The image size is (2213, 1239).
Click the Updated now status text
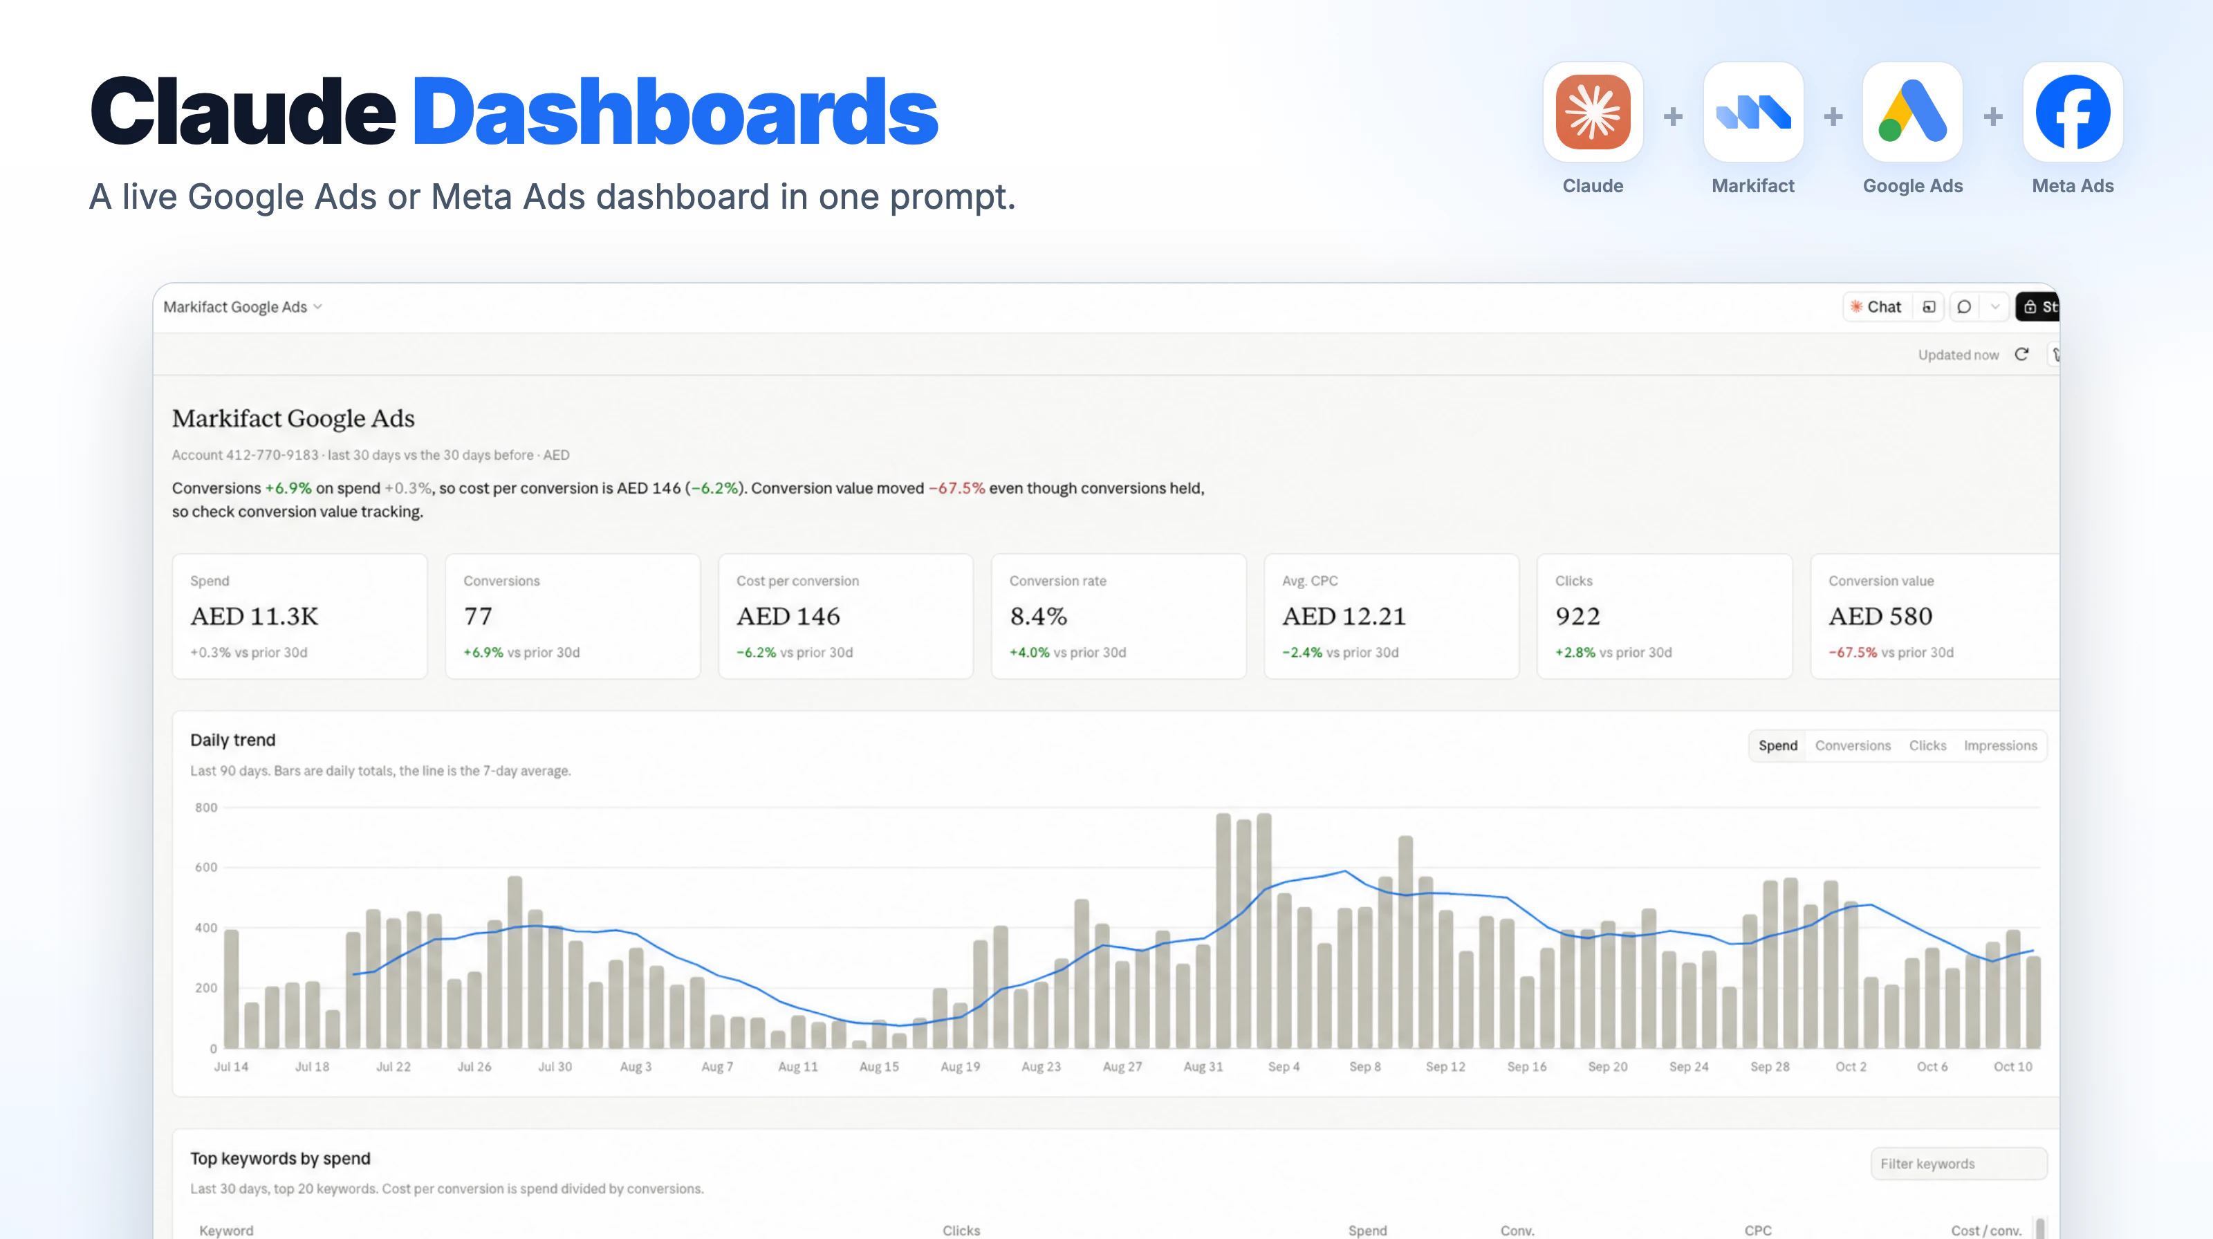pyautogui.click(x=1958, y=355)
